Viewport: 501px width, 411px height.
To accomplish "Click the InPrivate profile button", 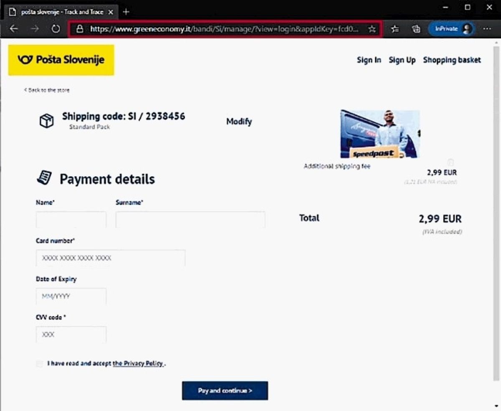I will (x=451, y=29).
